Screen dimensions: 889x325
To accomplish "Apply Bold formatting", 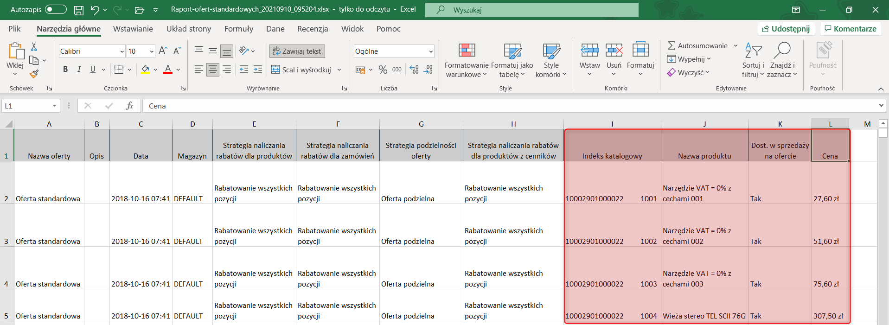I will click(x=65, y=70).
